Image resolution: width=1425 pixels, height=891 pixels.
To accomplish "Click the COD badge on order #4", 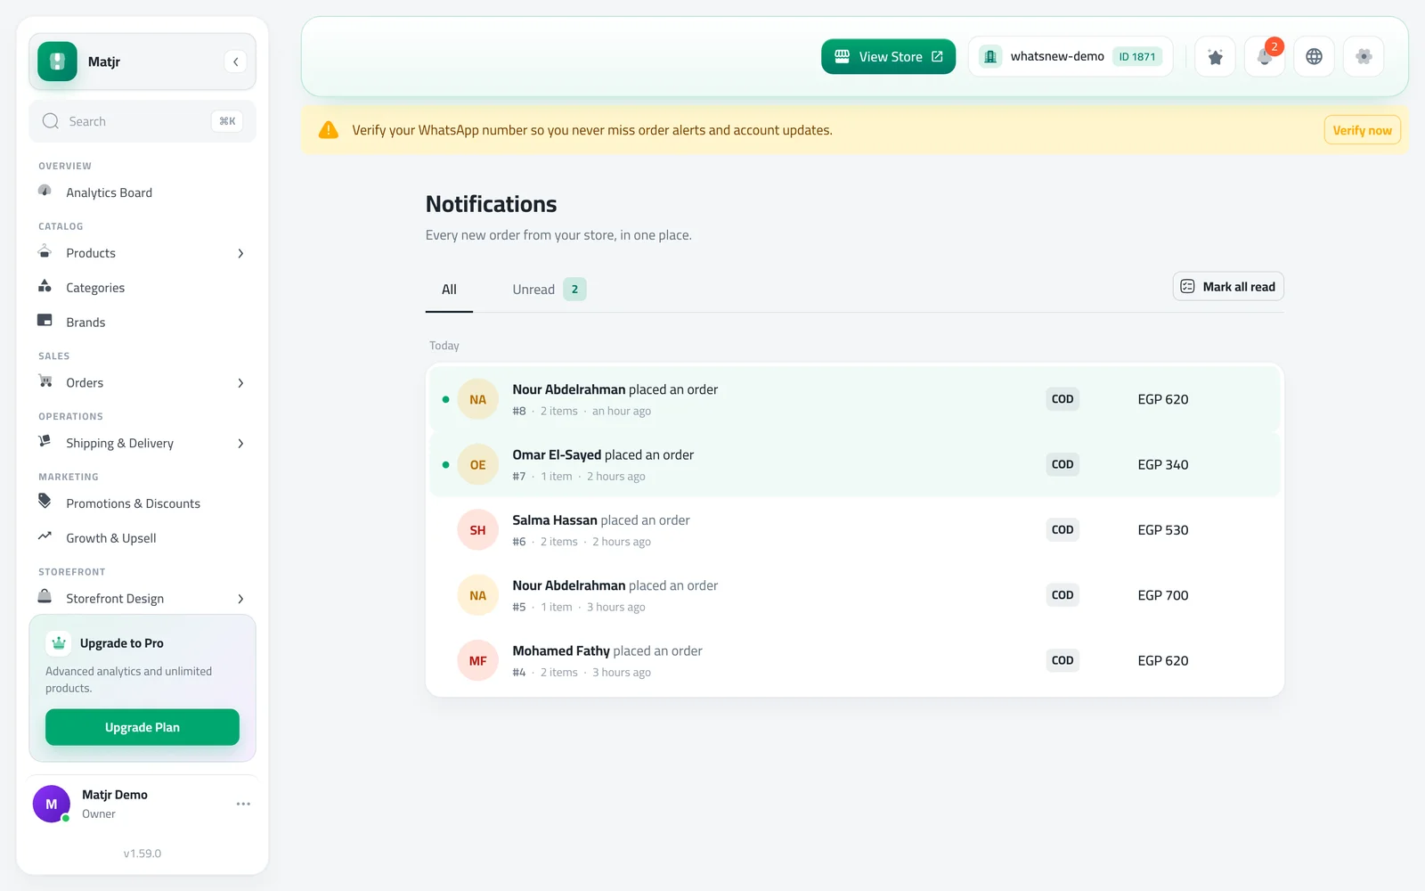I will [1063, 660].
